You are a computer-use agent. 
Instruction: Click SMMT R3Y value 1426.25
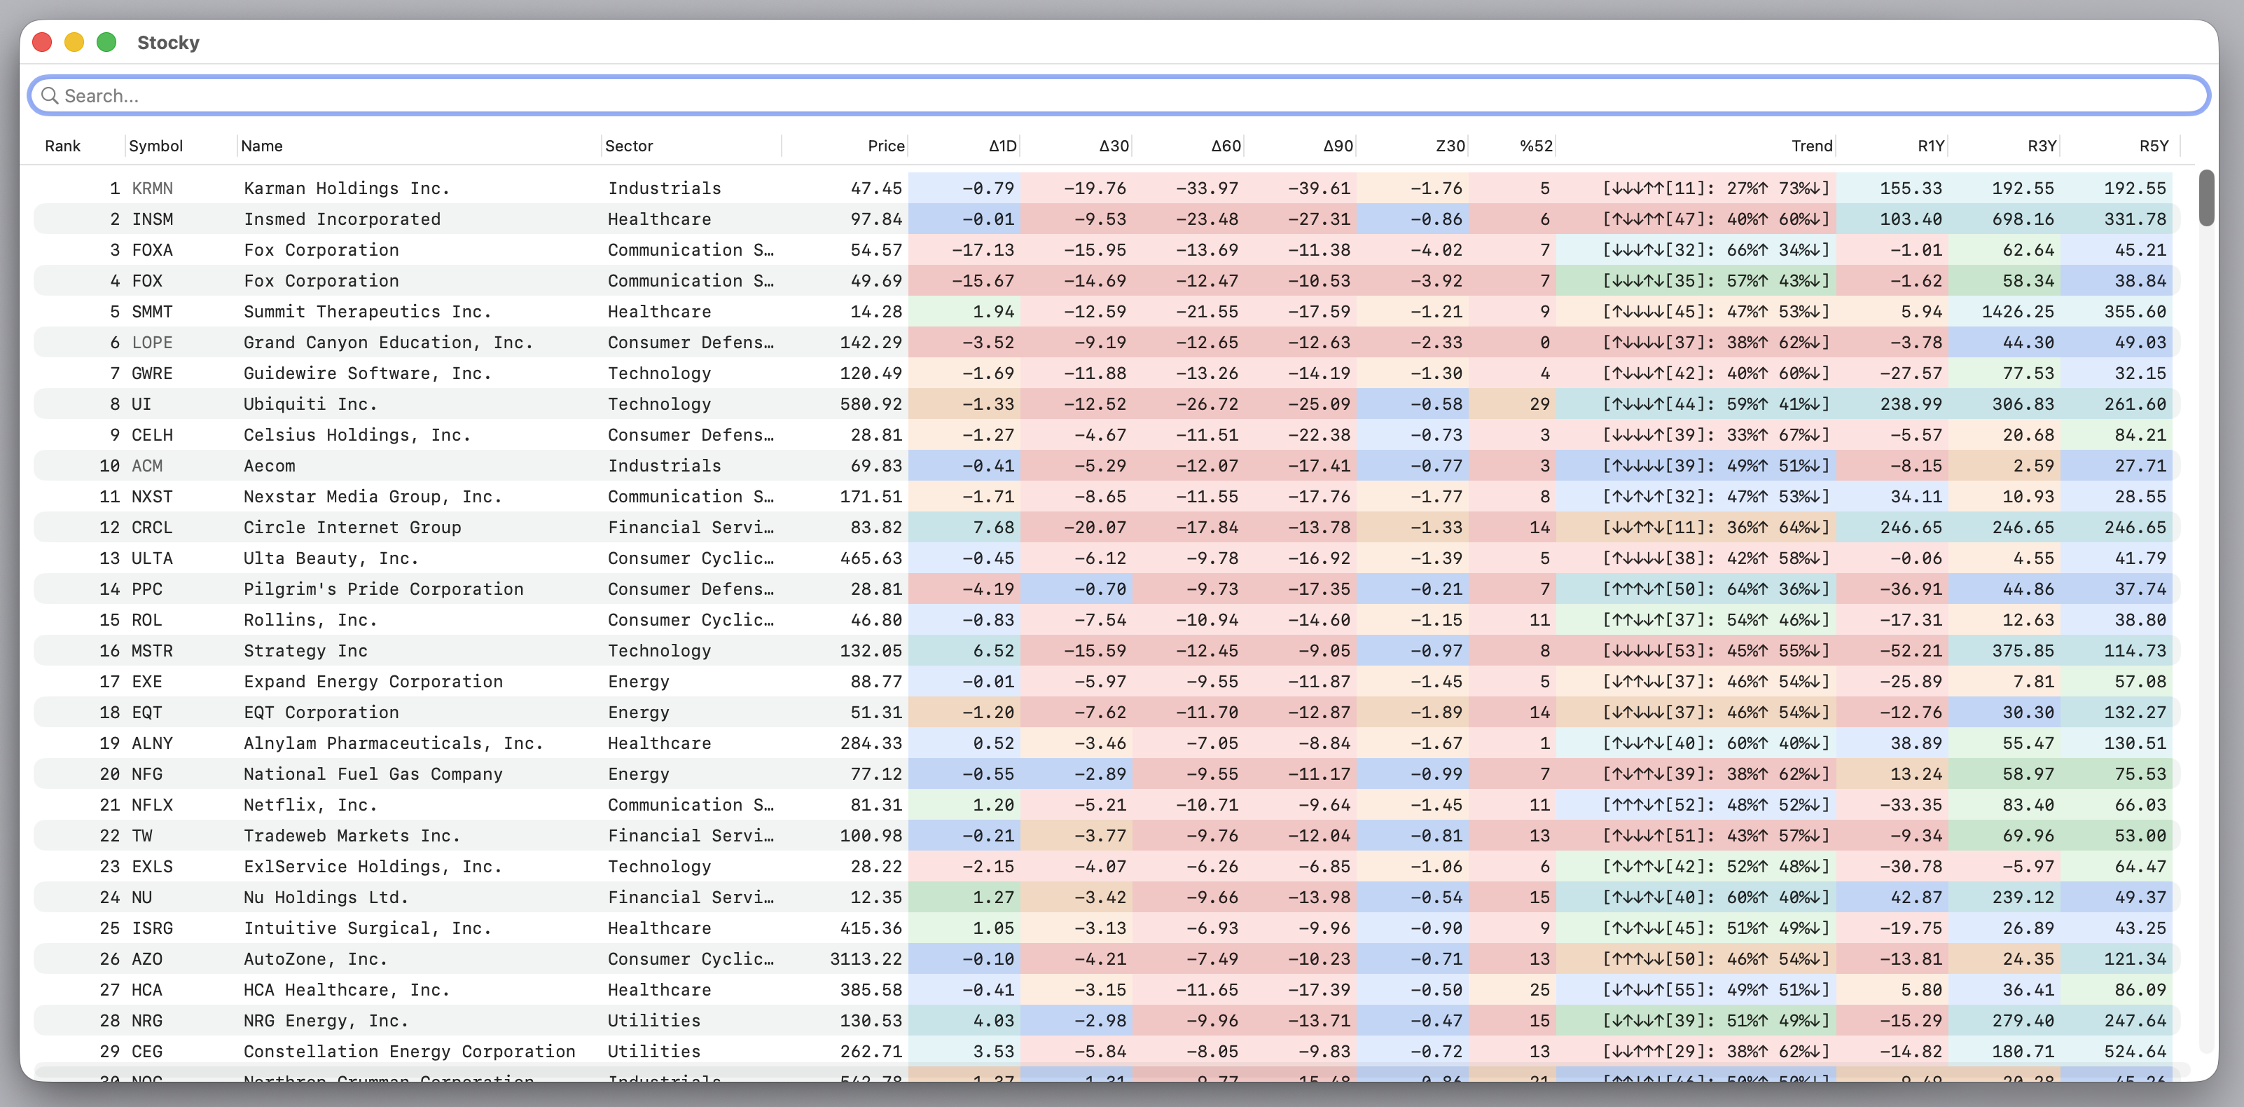tap(2018, 312)
